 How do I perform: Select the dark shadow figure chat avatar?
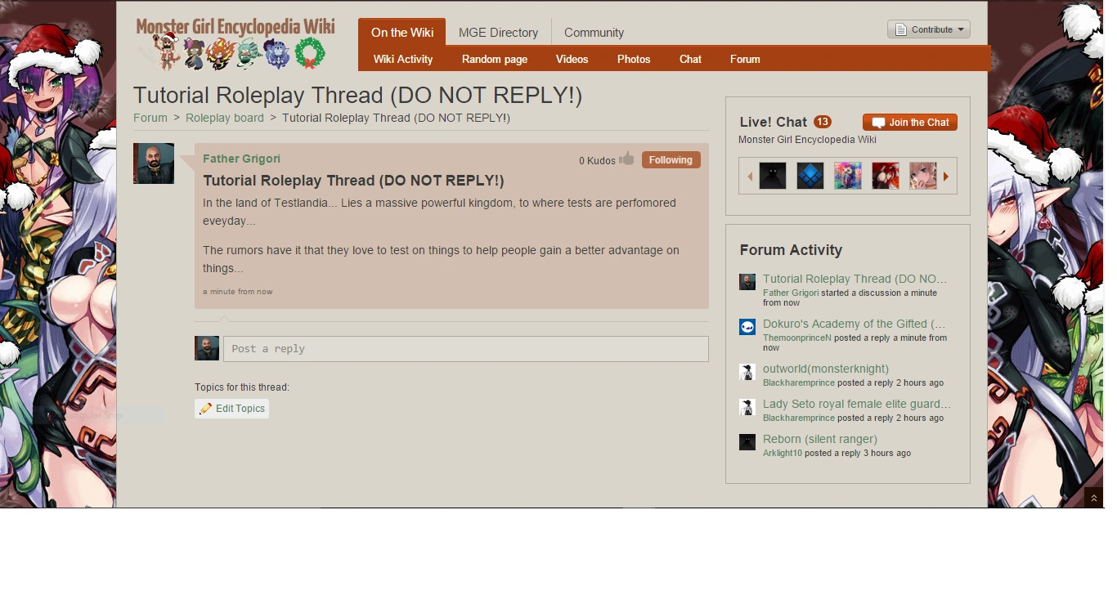click(x=773, y=176)
